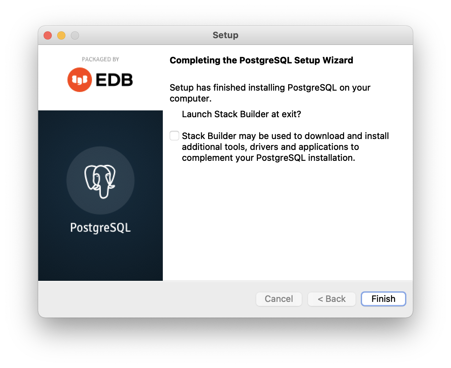Viewport: 451px width, 368px height.
Task: Click the EDB wordmark text
Action: [114, 80]
